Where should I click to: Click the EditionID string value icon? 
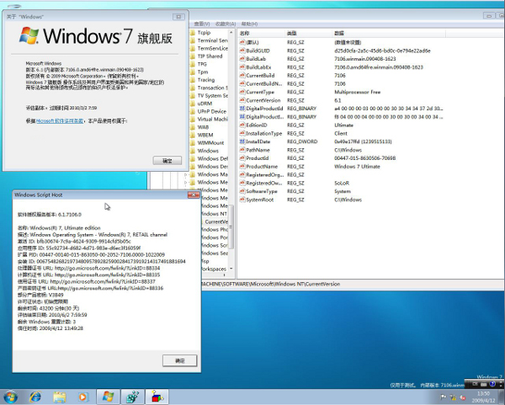tap(242, 125)
